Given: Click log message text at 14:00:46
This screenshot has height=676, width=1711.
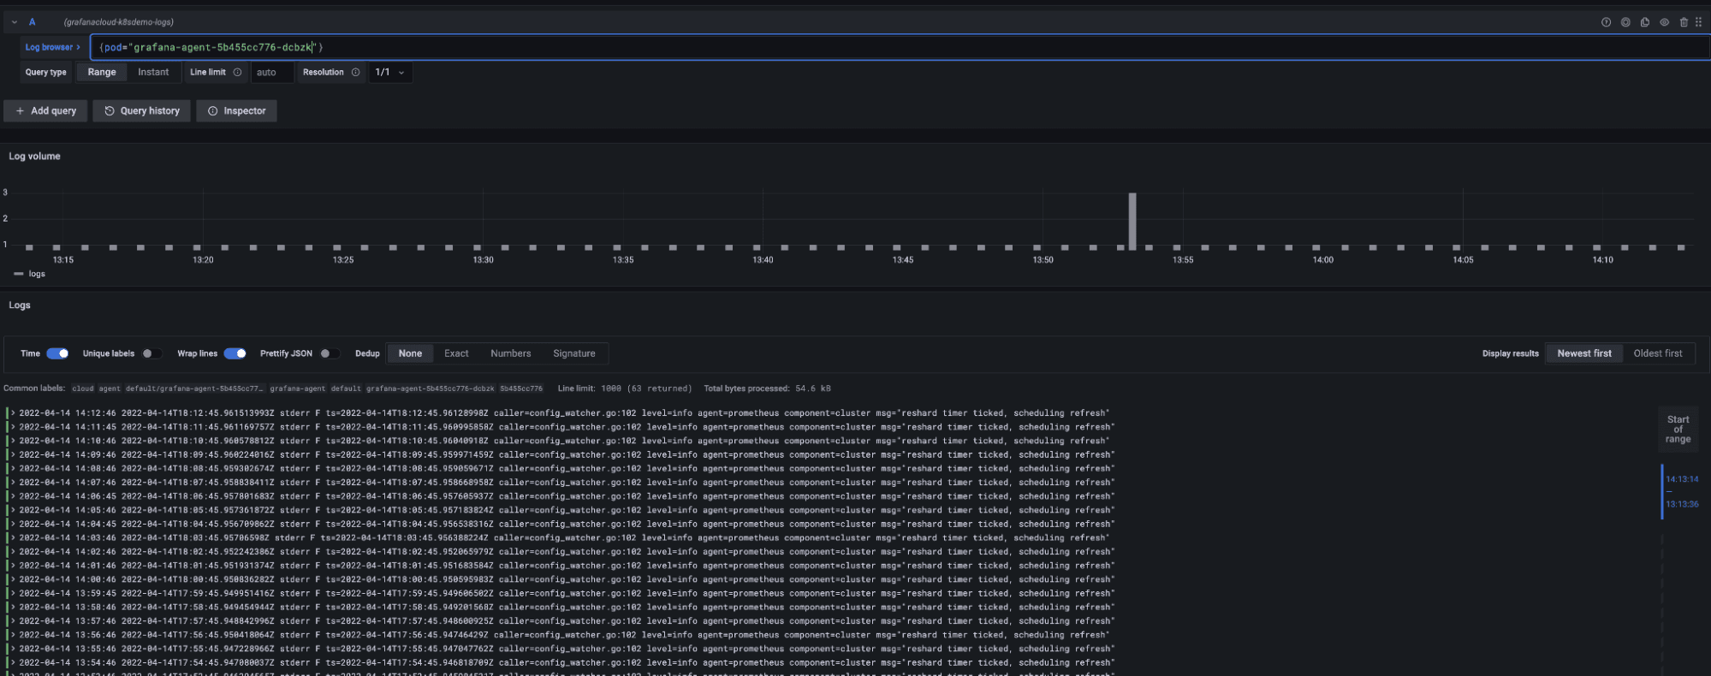Looking at the screenshot, I should [618, 579].
